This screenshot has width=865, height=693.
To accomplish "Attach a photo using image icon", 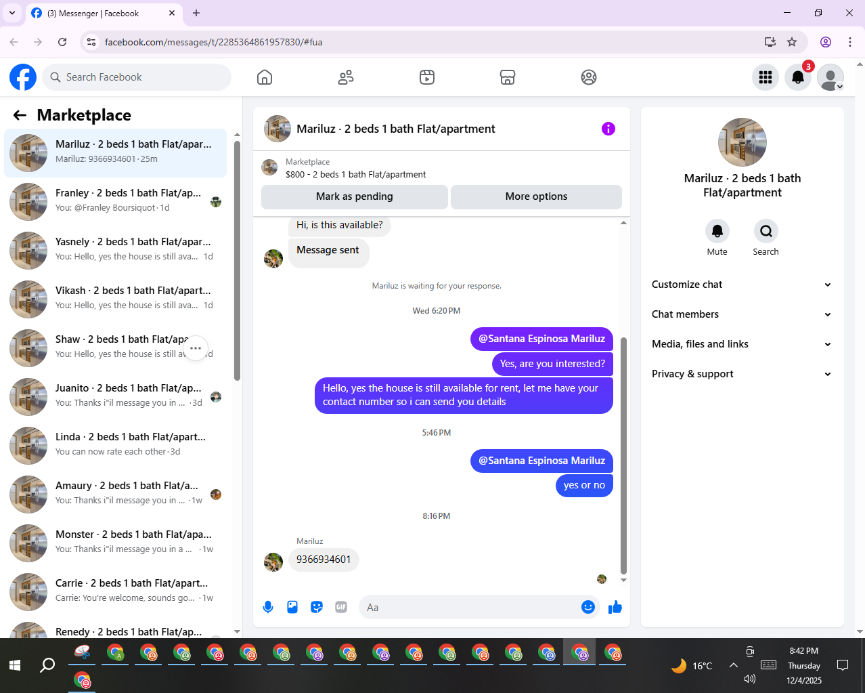I will tap(292, 607).
